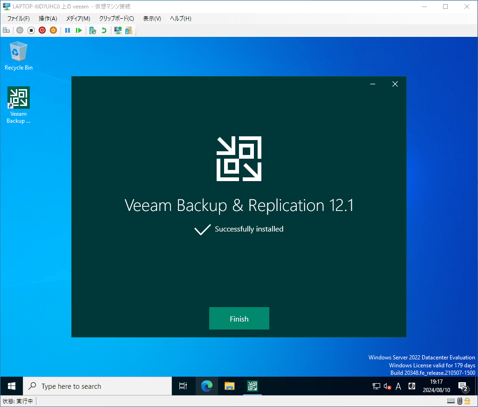Click the keyboard icon in the connection status bar

[451, 401]
